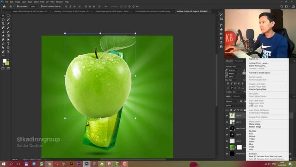Toggle Show Transform Controls checkbox

(42, 6)
